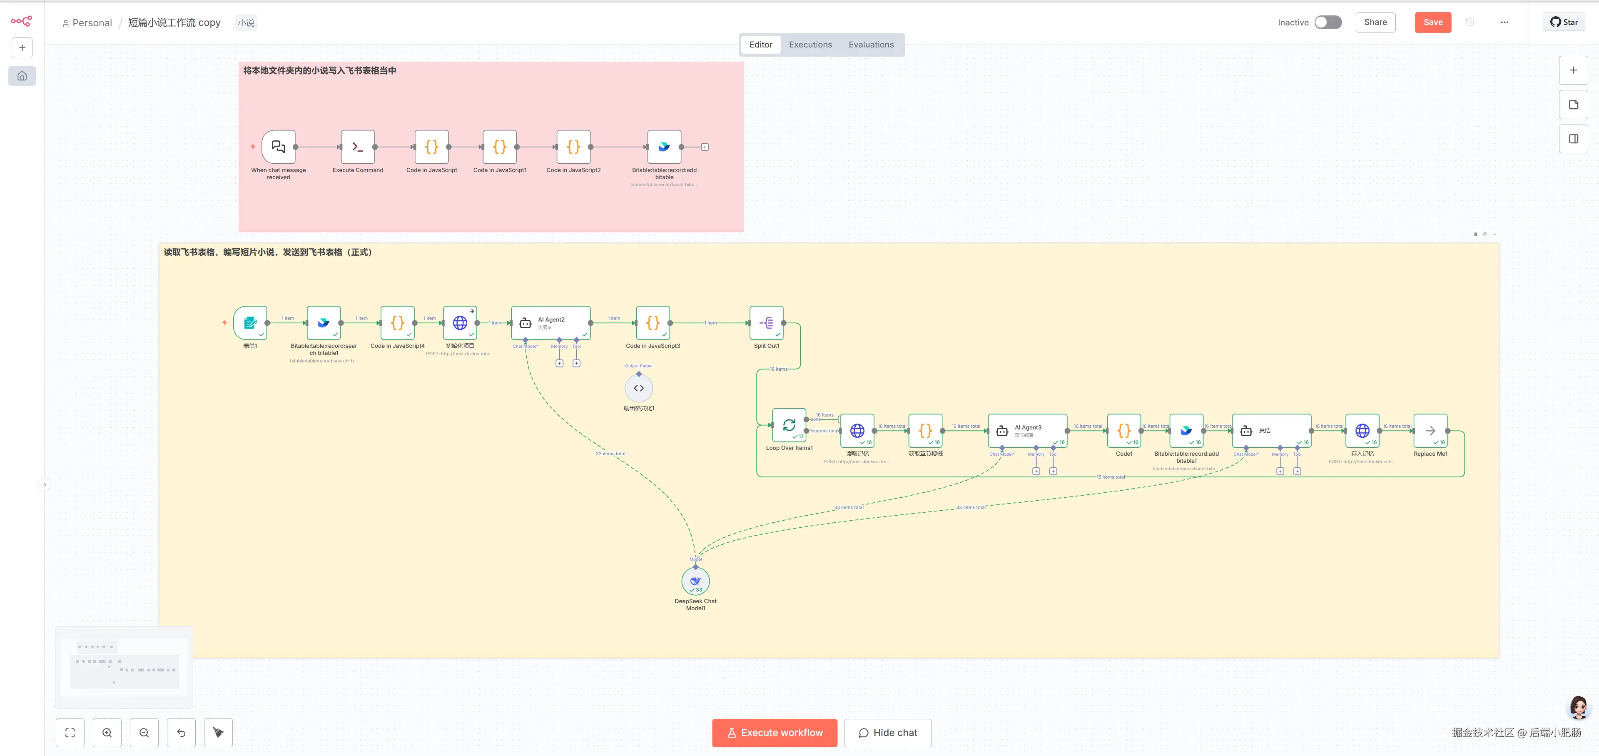
Task: Click the pink sticky note title
Action: click(319, 71)
